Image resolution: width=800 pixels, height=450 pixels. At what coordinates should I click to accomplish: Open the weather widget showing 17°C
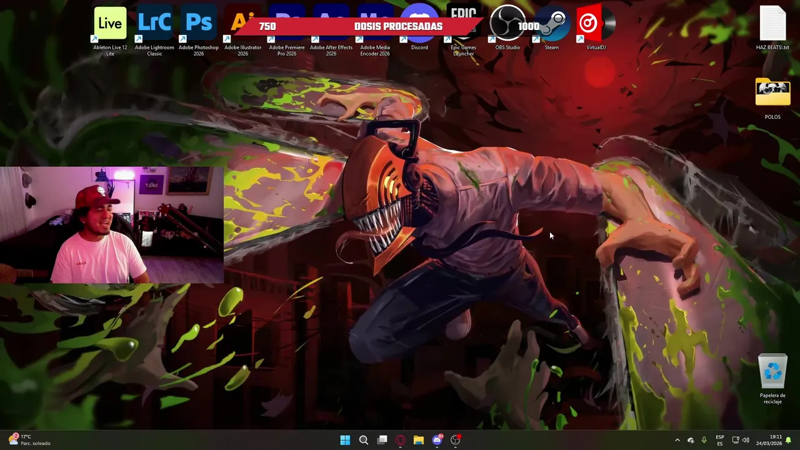[x=29, y=440]
